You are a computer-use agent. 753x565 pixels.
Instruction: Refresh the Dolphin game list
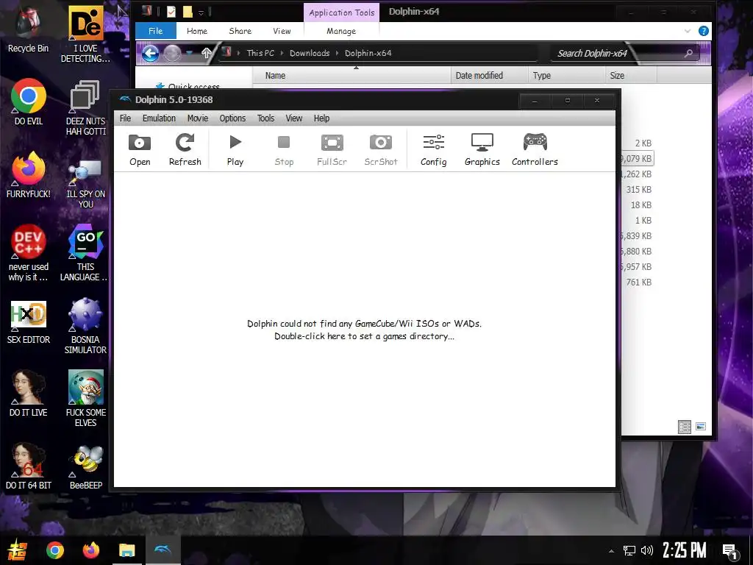[x=185, y=150]
